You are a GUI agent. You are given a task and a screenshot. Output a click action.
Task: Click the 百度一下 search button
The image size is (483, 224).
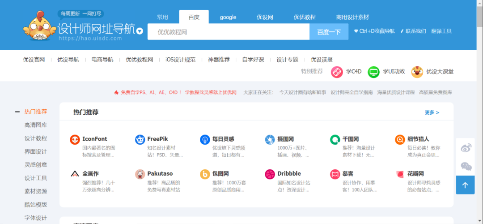tap(329, 32)
